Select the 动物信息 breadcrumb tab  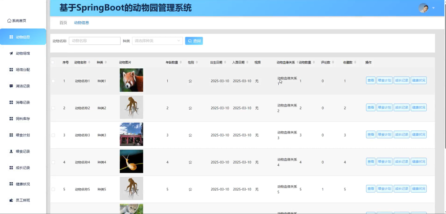pyautogui.click(x=81, y=23)
